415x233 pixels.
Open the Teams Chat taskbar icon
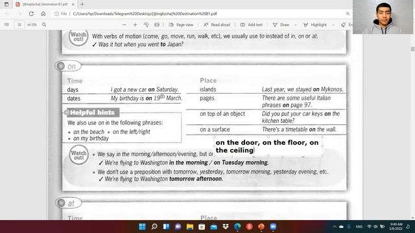[178, 227]
